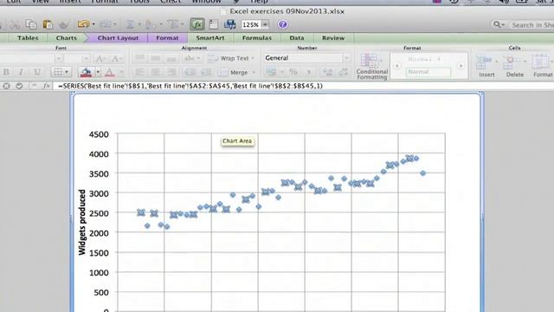
Task: Click the formula bar cancel X icon
Action: pyautogui.click(x=6, y=86)
